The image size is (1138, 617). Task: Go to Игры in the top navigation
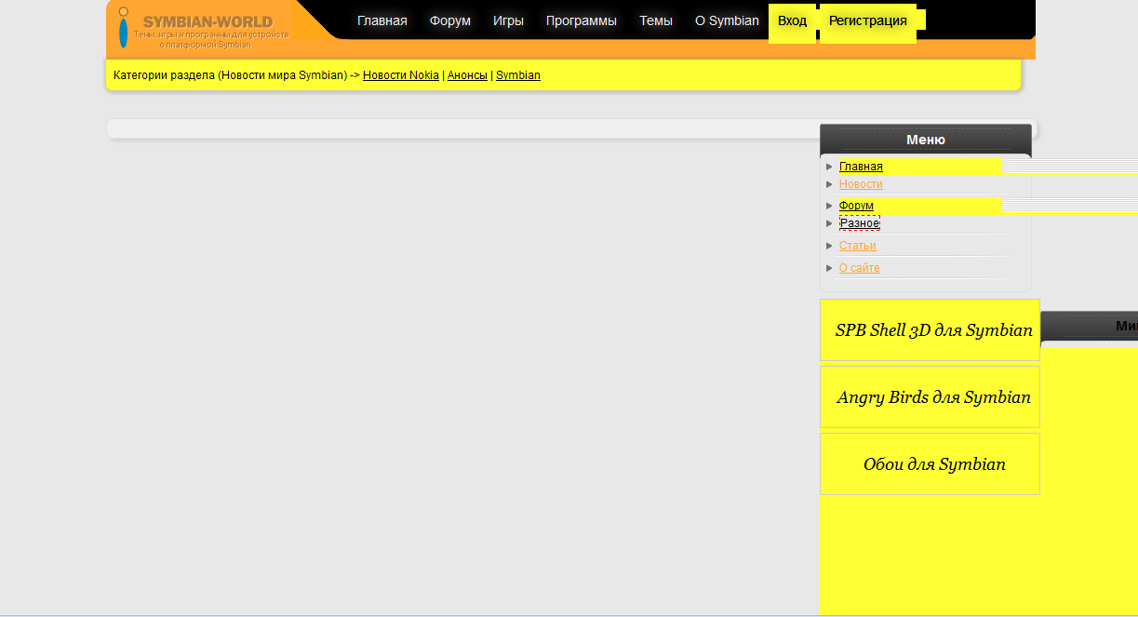click(508, 20)
